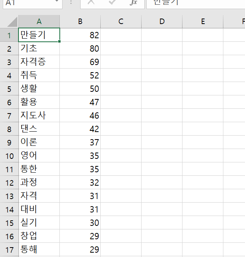
Task: Click cell with value 46
Action: [x=80, y=115]
